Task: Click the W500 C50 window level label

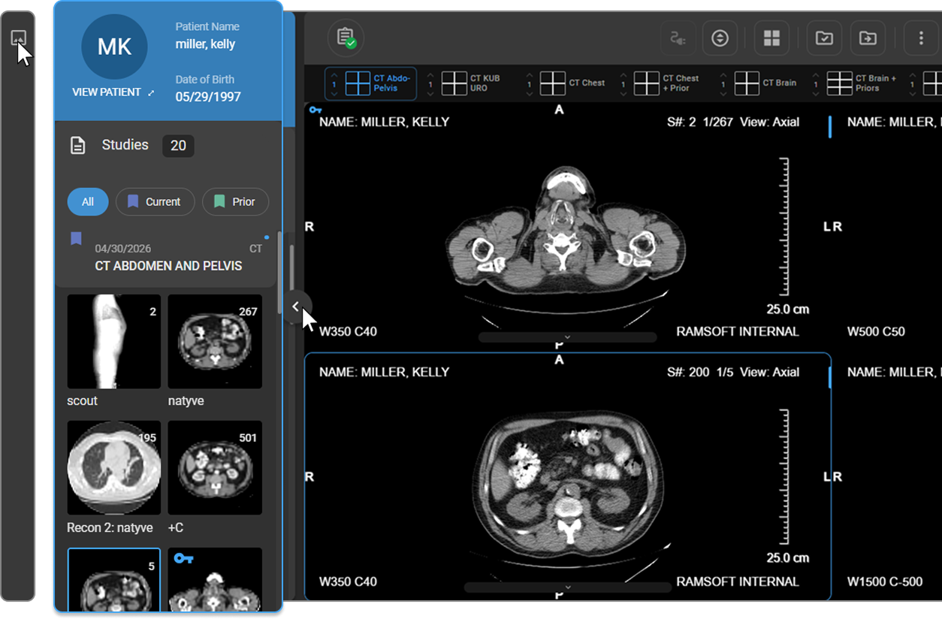Action: pyautogui.click(x=876, y=331)
